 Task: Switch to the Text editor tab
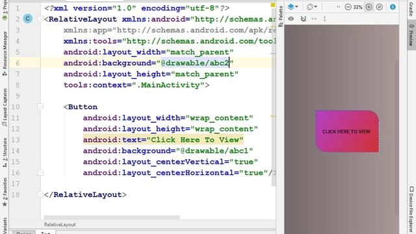(x=45, y=233)
